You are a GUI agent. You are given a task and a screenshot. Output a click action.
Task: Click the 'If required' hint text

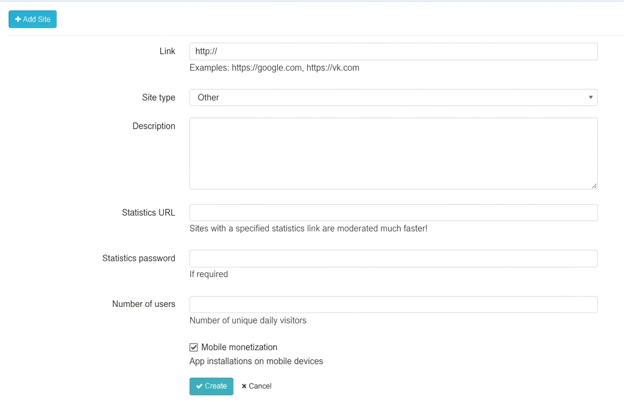point(208,274)
